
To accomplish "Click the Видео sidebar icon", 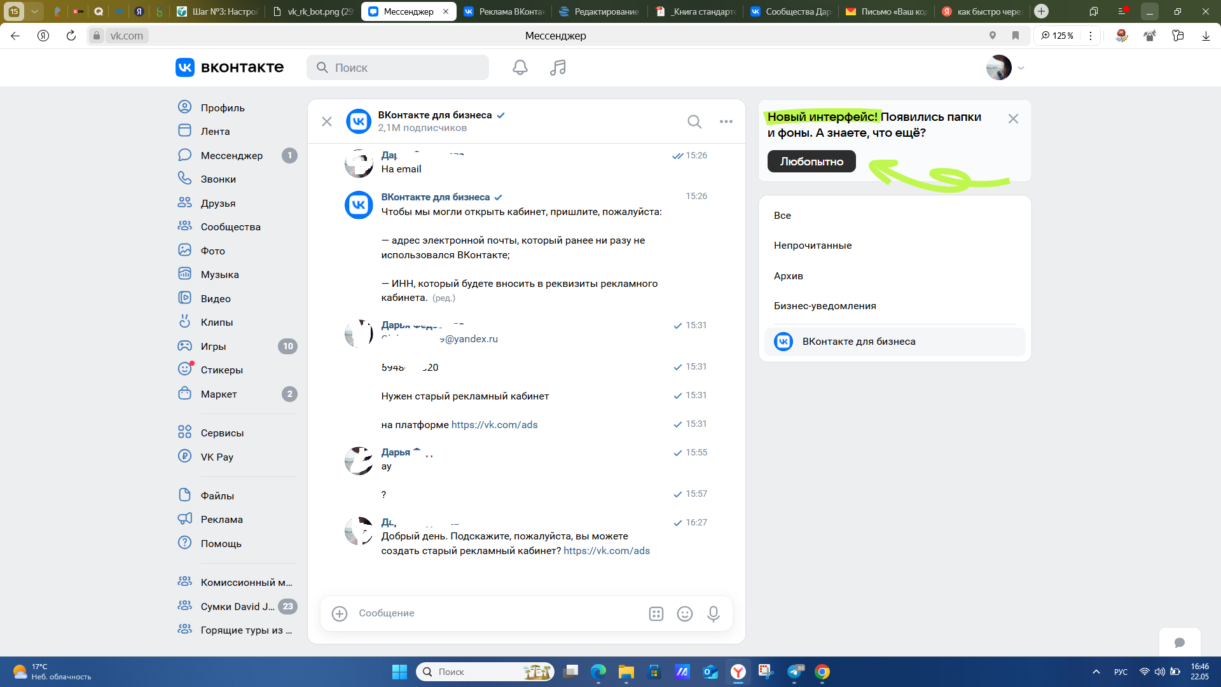I will (185, 298).
